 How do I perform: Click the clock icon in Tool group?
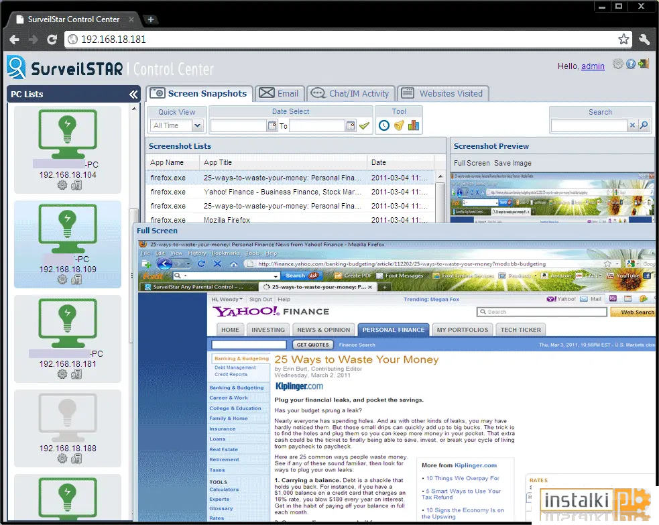pyautogui.click(x=384, y=125)
